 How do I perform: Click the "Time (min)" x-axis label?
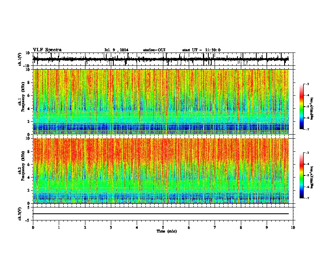click(x=167, y=231)
